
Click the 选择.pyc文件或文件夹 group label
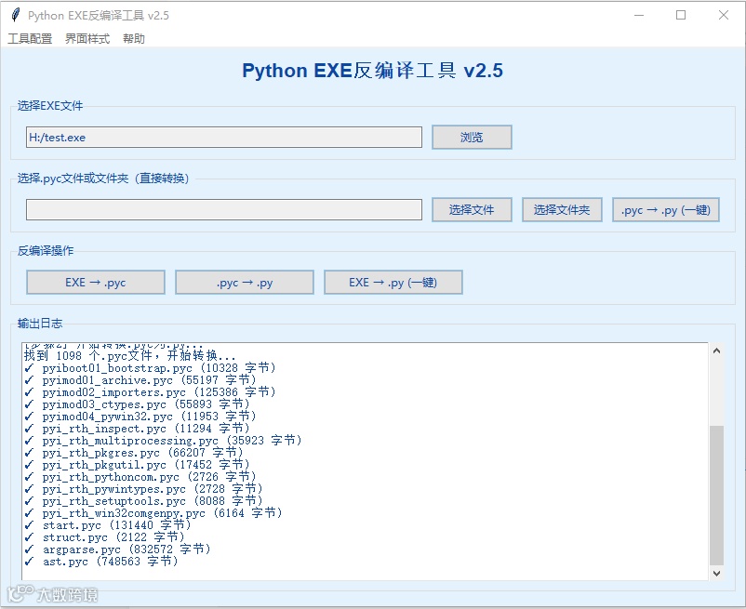click(103, 179)
